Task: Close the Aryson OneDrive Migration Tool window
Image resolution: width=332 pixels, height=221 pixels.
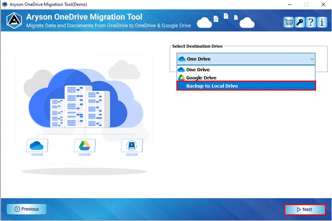Action: pyautogui.click(x=323, y=4)
